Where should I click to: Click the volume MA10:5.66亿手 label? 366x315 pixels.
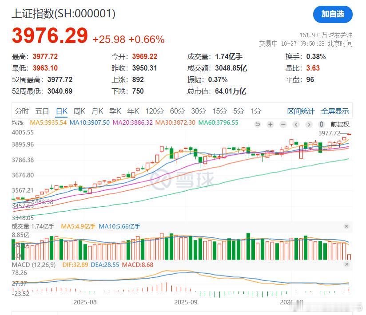click(x=119, y=226)
